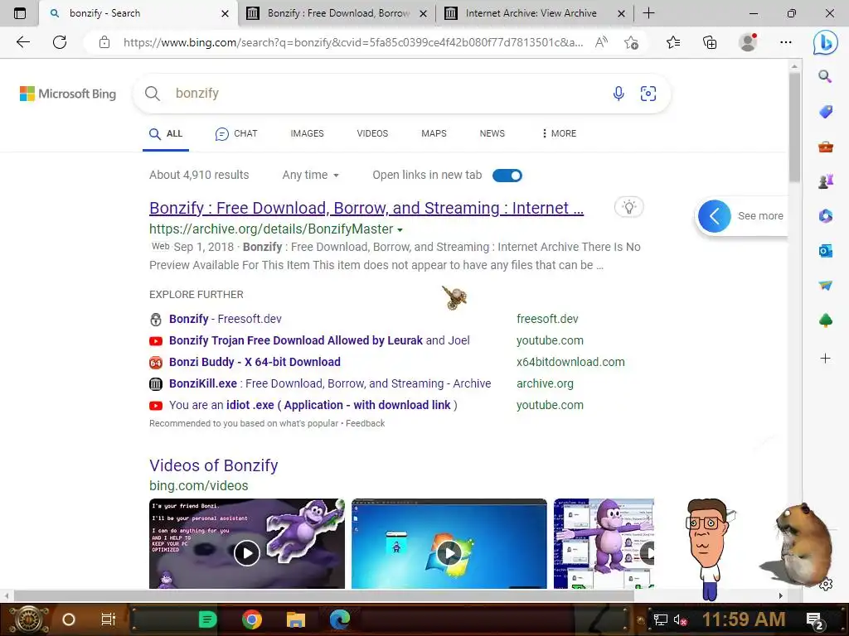Open Task View on the taskbar
Image resolution: width=849 pixels, height=636 pixels.
[109, 619]
